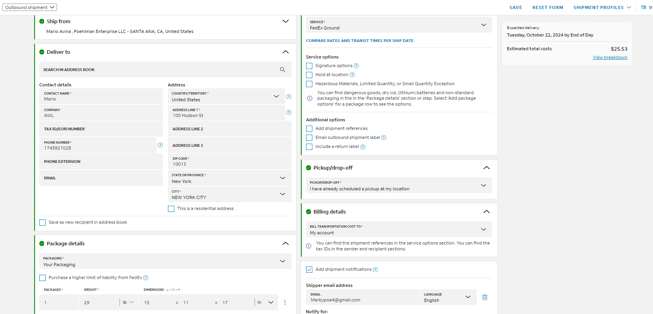Click Ship from green checkmark icon
Screen dimensions: 653x314
click(42, 21)
